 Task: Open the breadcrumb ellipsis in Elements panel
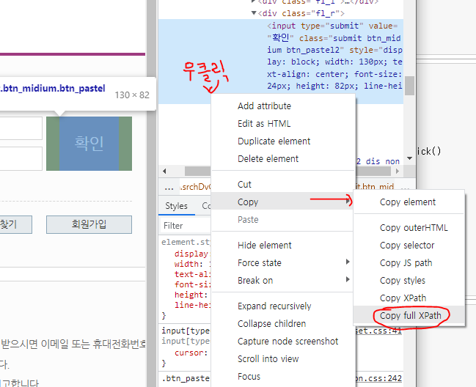coord(169,188)
